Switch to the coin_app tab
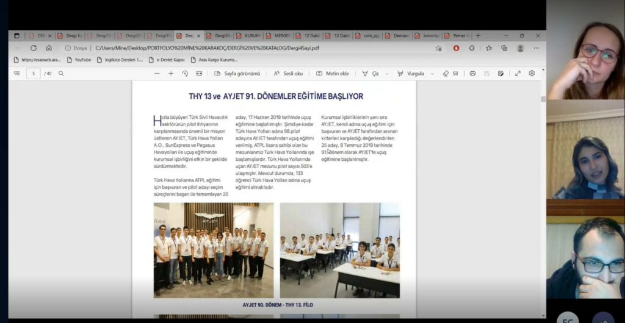 pos(368,36)
